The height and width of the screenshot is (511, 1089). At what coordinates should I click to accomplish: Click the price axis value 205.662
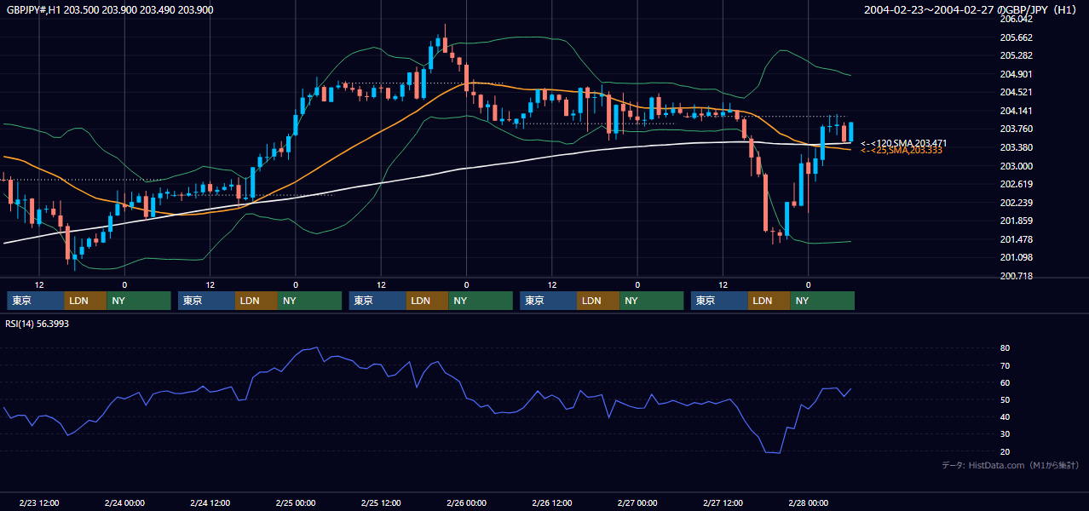(1016, 37)
